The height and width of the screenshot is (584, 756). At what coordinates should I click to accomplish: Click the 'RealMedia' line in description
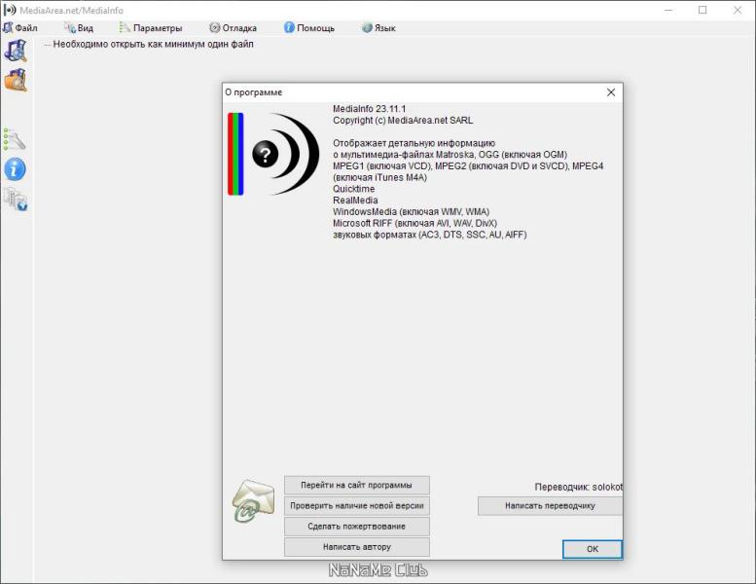click(x=355, y=201)
